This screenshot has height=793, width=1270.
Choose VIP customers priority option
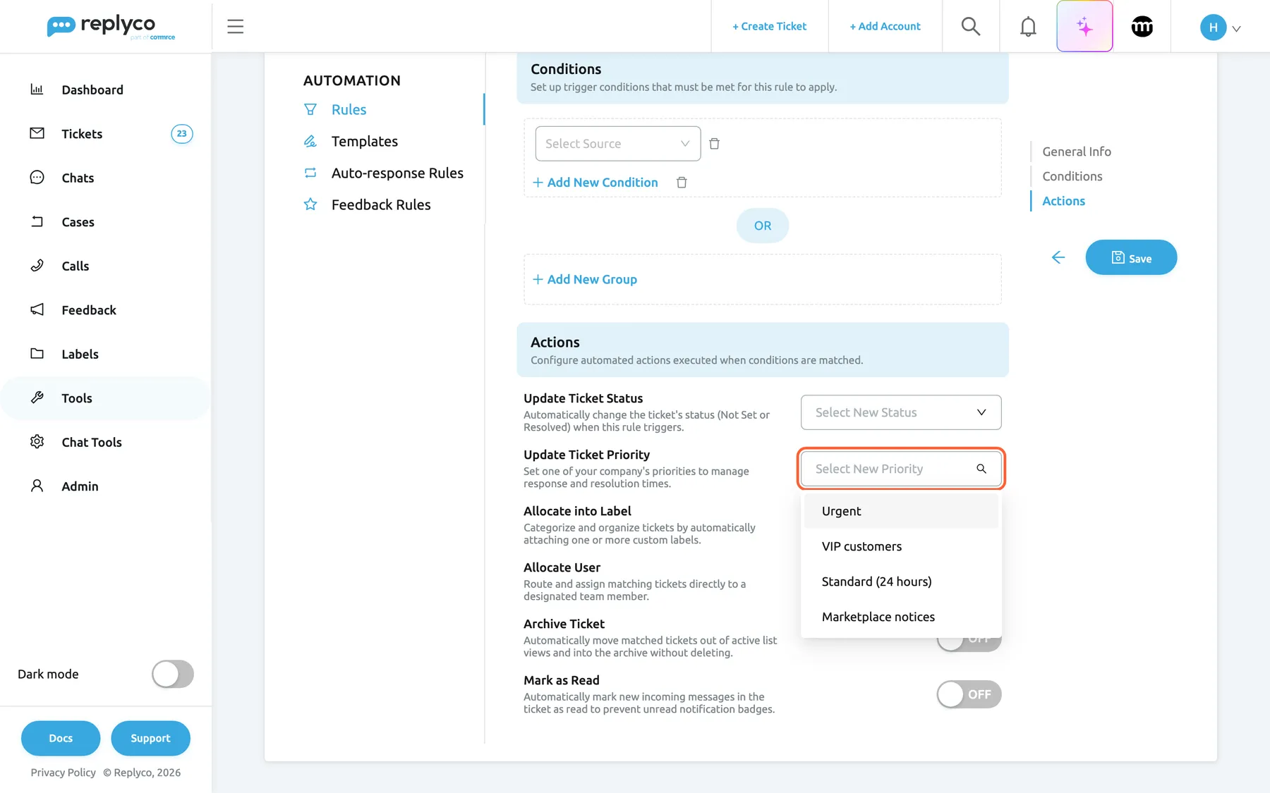point(901,546)
